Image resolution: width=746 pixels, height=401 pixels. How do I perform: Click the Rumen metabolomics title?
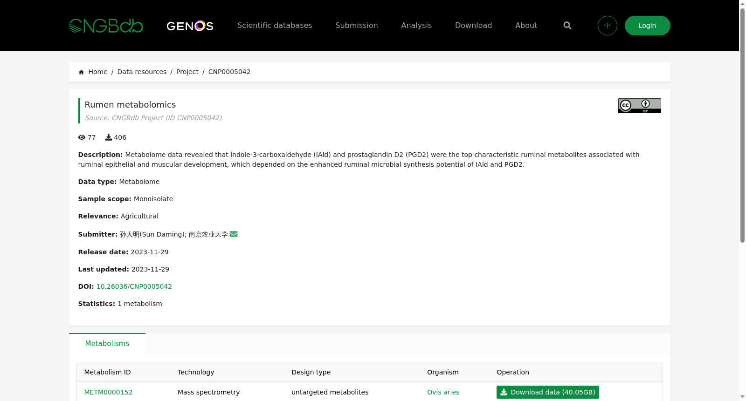pos(130,105)
